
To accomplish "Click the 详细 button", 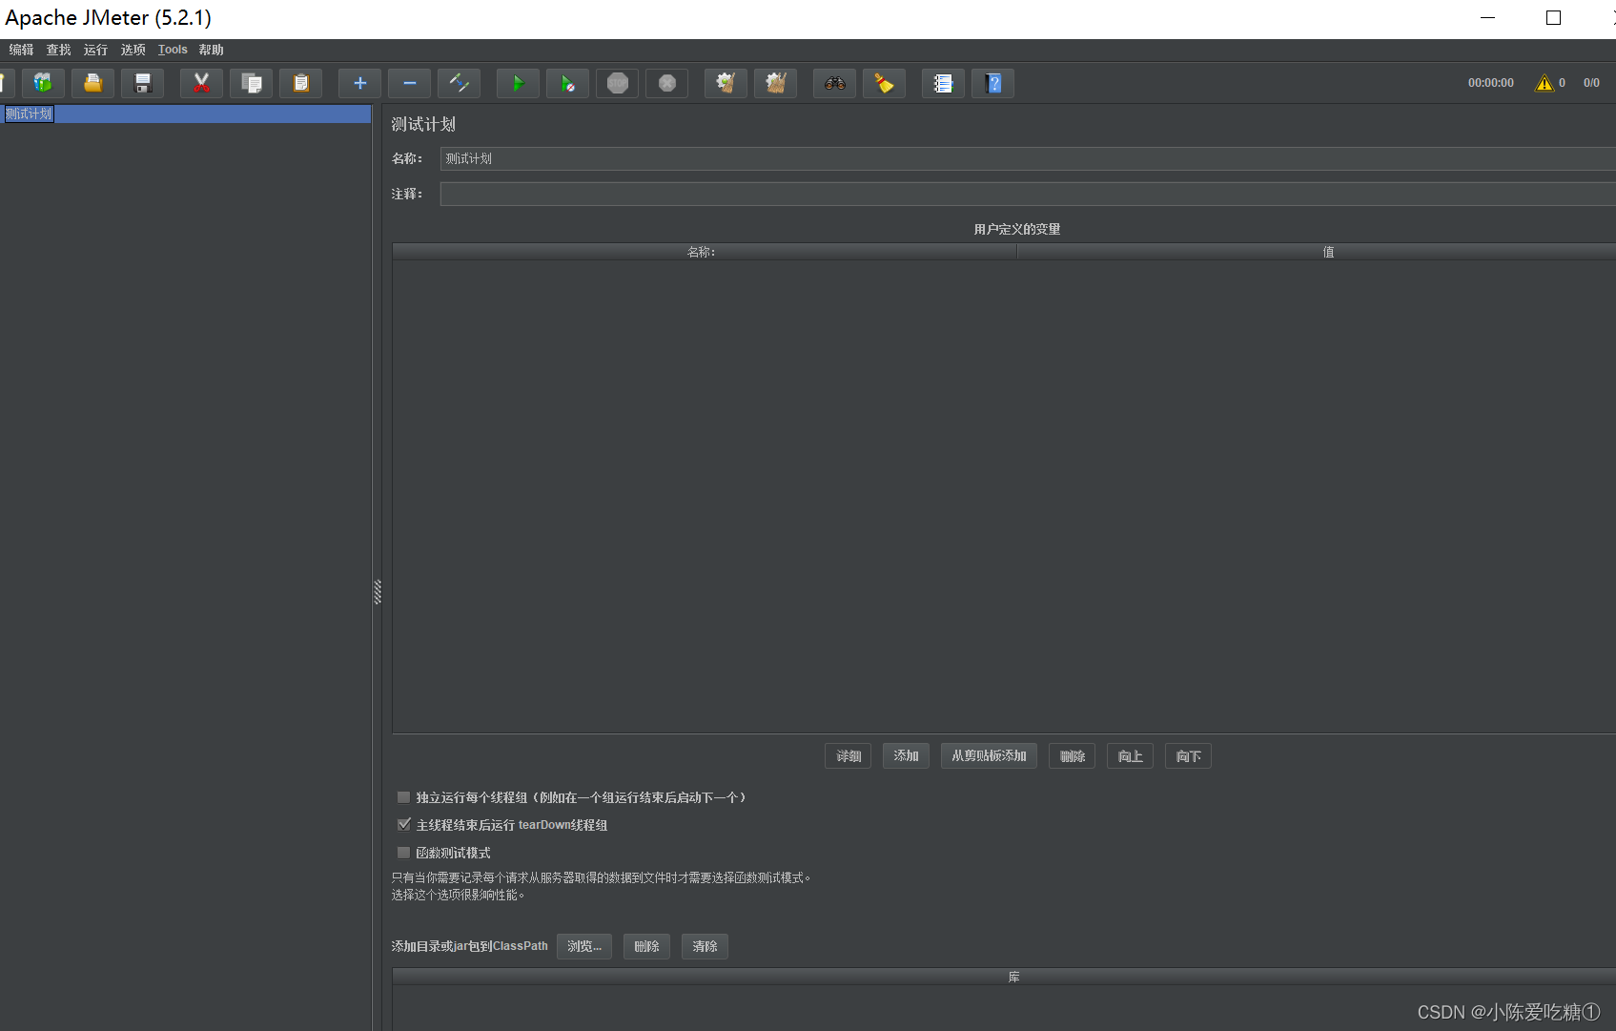I will 848,756.
